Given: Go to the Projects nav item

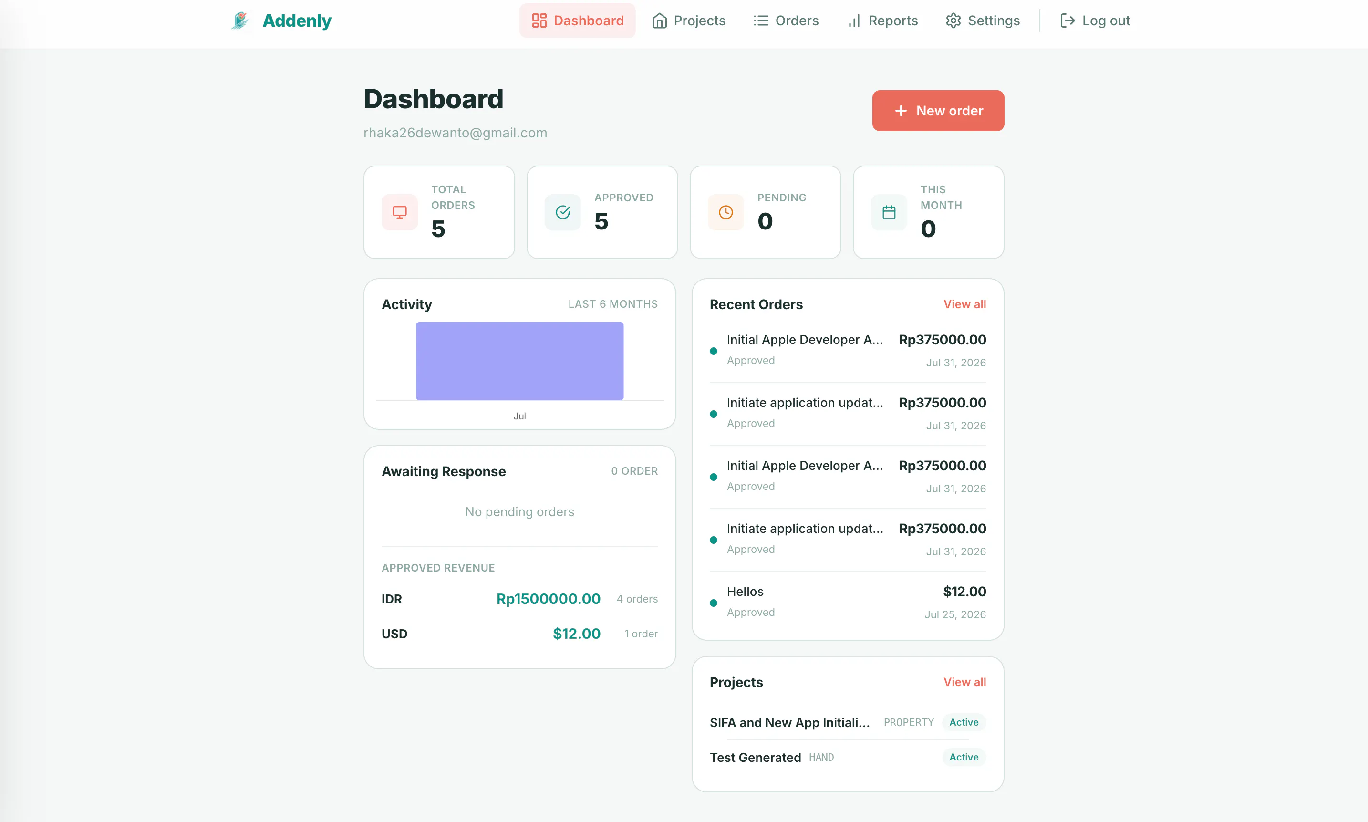Looking at the screenshot, I should coord(688,21).
